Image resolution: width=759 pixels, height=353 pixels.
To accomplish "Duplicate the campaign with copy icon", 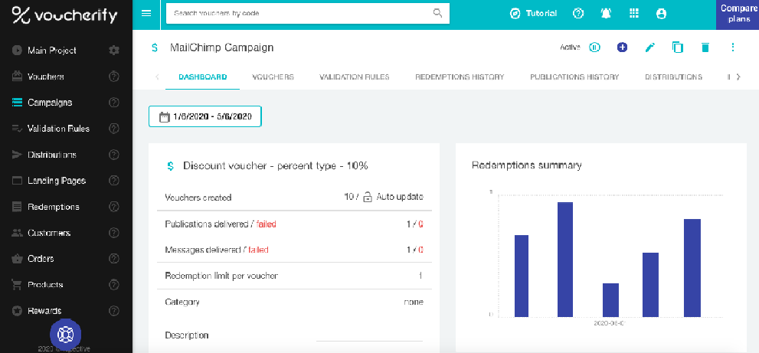I will (678, 47).
